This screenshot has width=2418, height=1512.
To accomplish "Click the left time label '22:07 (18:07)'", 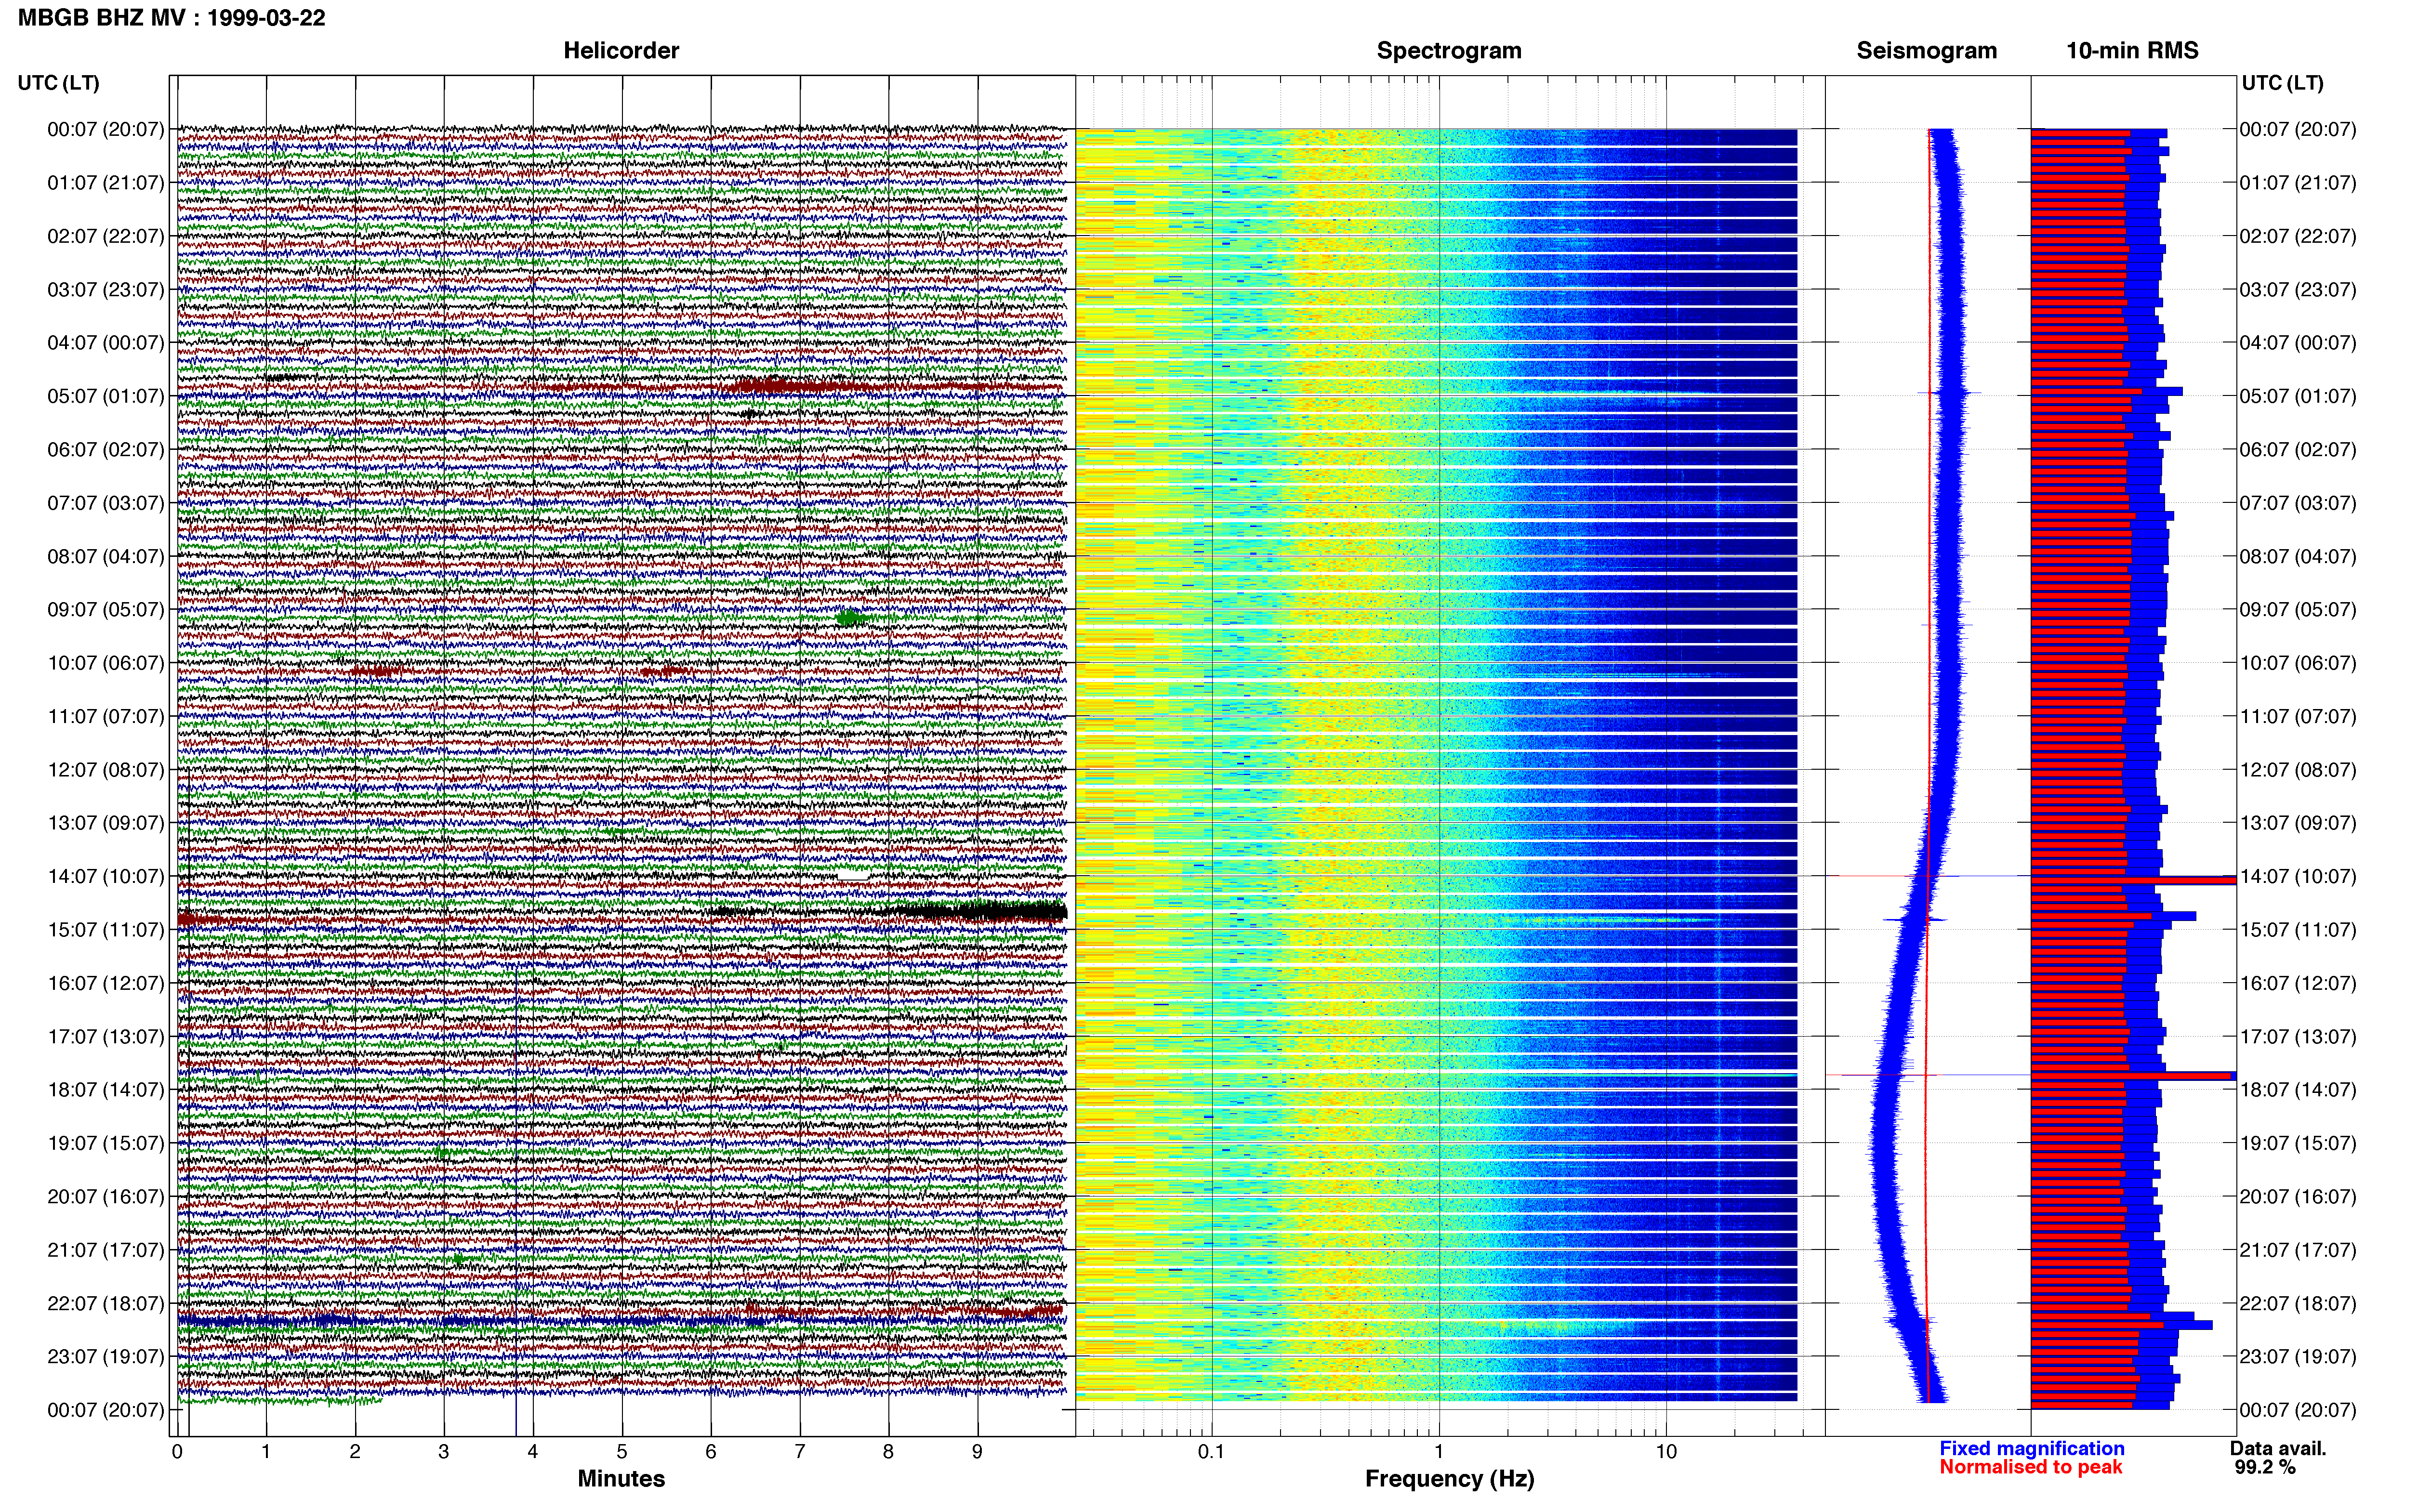I will tap(106, 1303).
